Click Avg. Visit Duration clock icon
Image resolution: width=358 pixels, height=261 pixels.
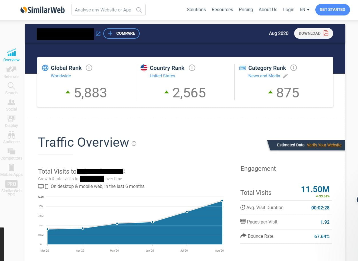point(243,207)
